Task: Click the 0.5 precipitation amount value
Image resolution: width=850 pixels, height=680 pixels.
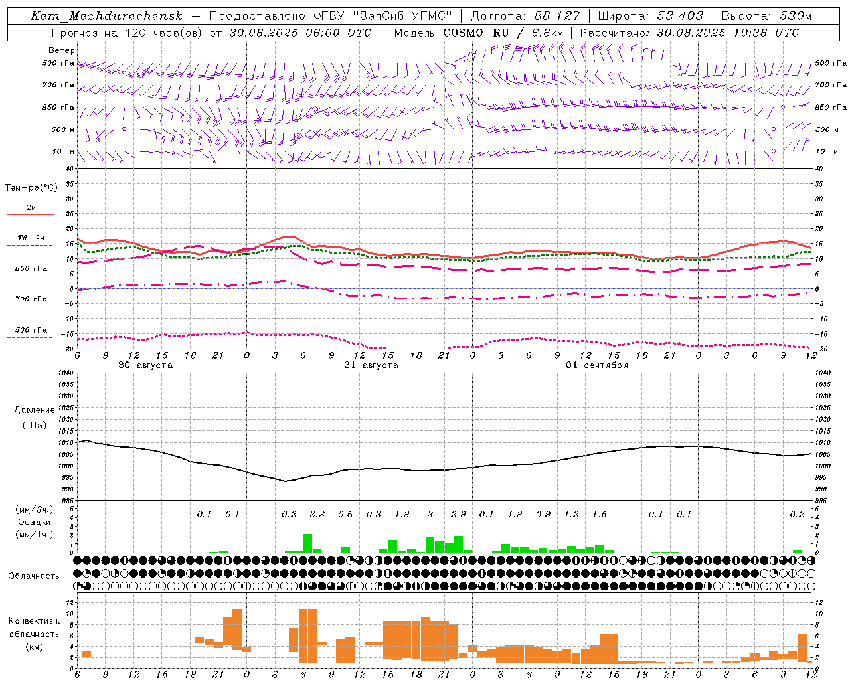Action: pyautogui.click(x=345, y=514)
